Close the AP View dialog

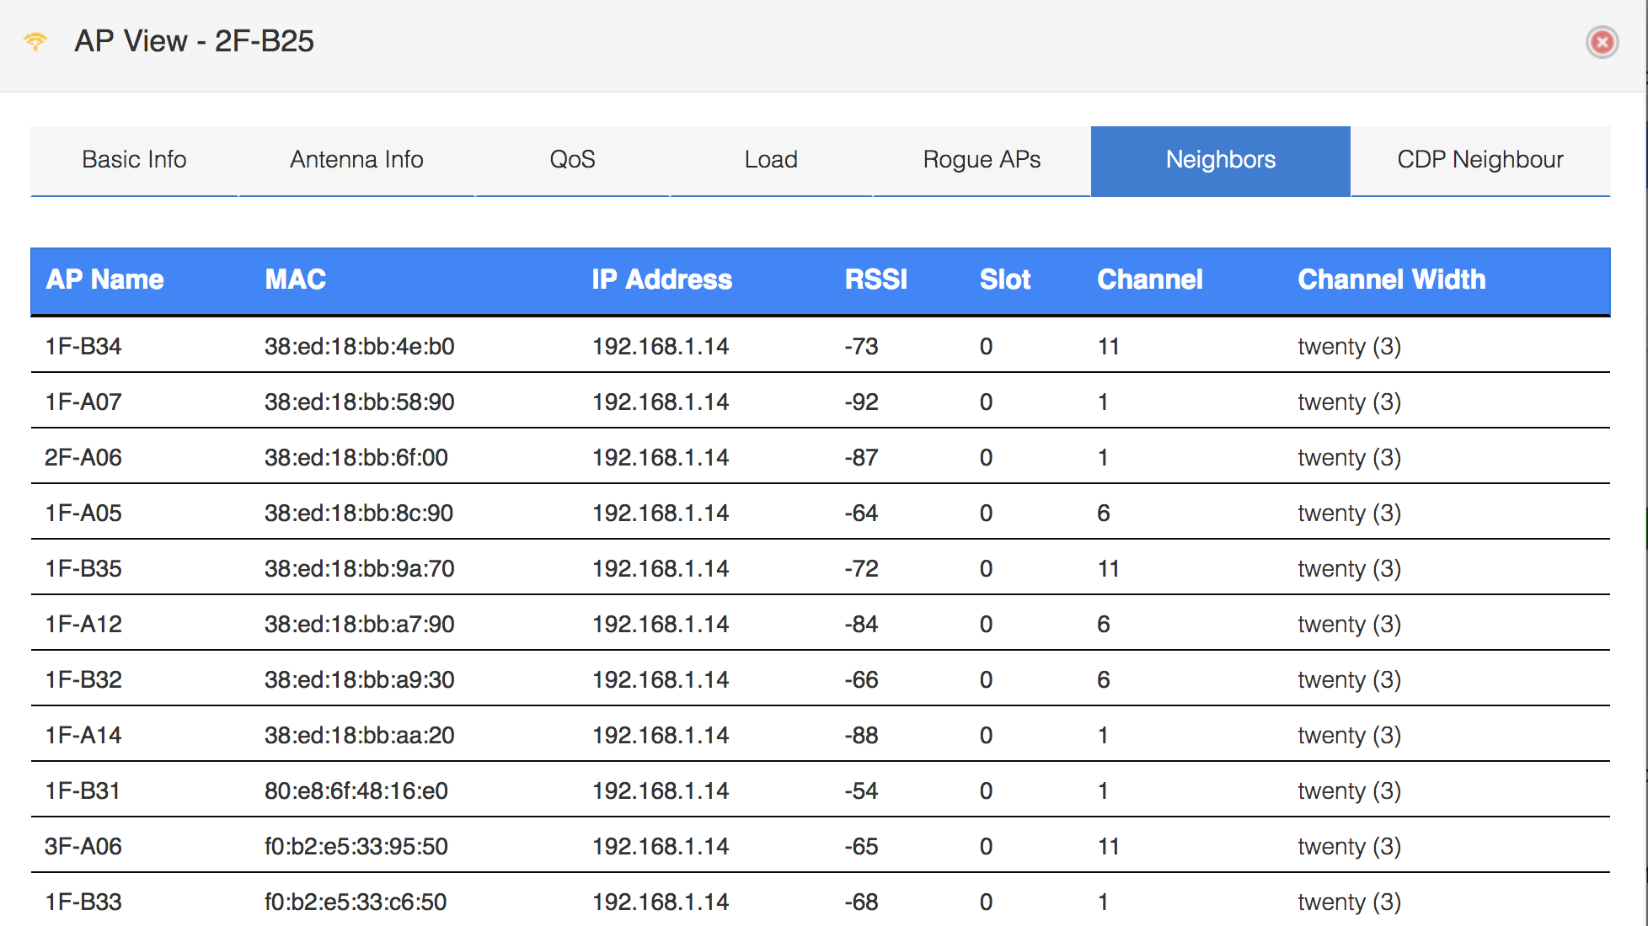pos(1602,42)
